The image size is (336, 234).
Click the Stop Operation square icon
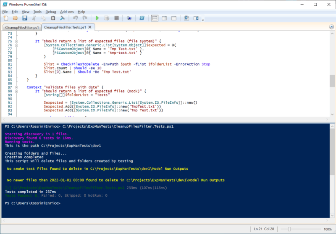[x=116, y=18]
